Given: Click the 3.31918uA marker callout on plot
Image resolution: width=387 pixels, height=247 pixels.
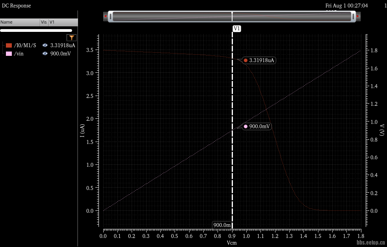Looking at the screenshot, I should (259, 60).
